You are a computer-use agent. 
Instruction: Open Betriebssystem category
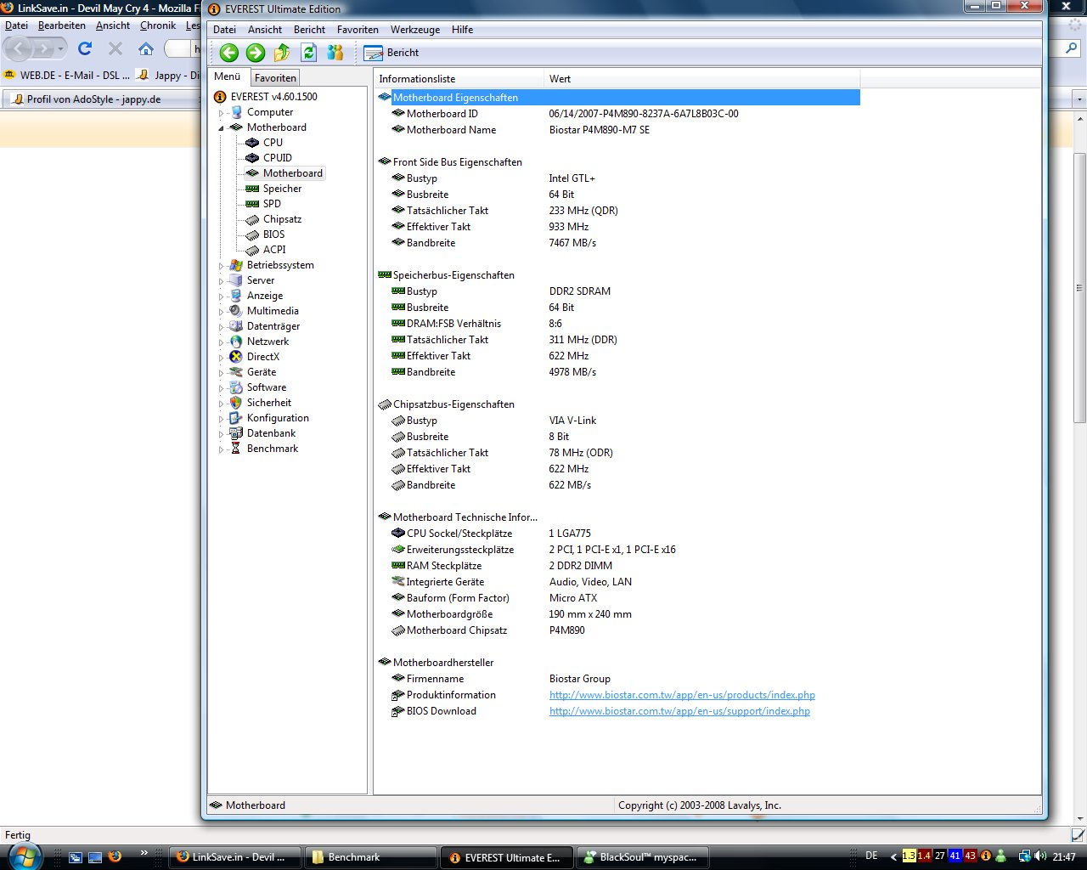point(280,265)
